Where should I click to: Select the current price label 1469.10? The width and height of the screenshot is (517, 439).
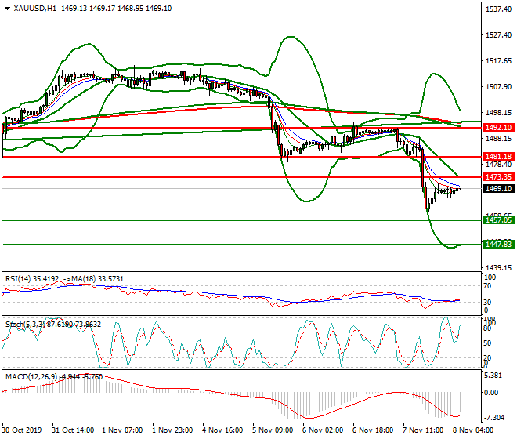pos(498,189)
